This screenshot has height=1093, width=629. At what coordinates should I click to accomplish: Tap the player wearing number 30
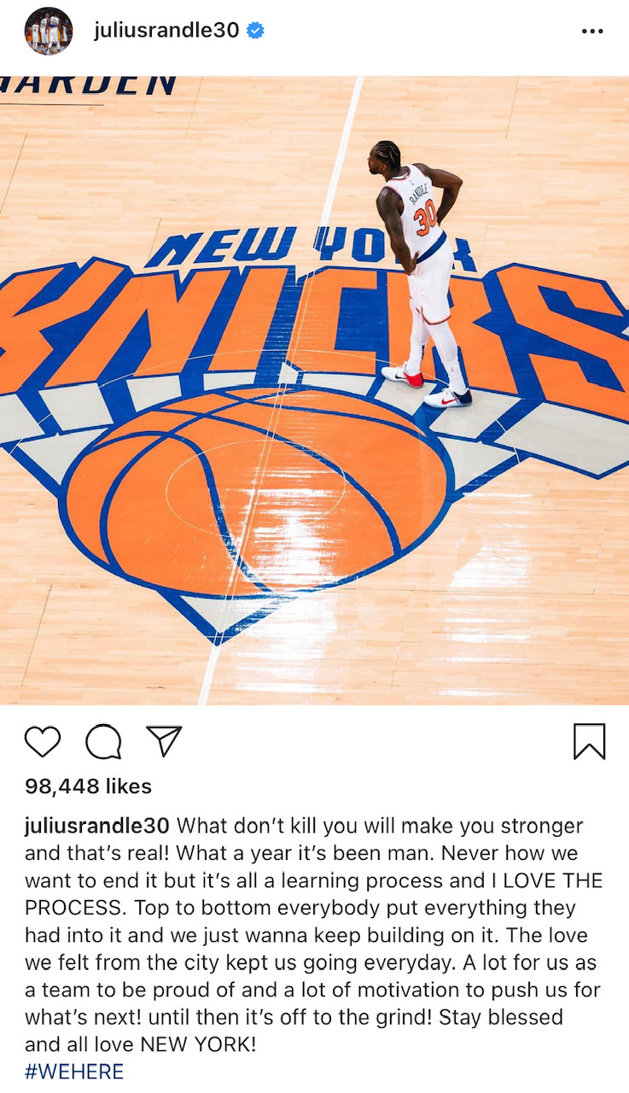(x=421, y=273)
